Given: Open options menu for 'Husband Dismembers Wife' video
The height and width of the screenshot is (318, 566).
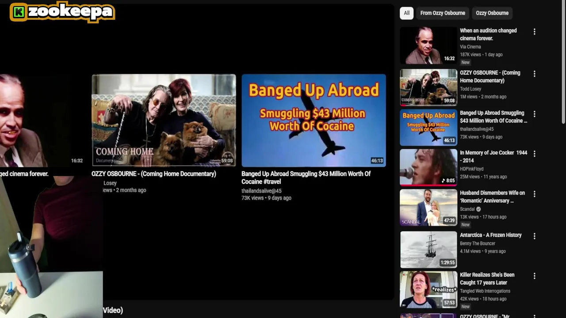Looking at the screenshot, I should pyautogui.click(x=534, y=194).
